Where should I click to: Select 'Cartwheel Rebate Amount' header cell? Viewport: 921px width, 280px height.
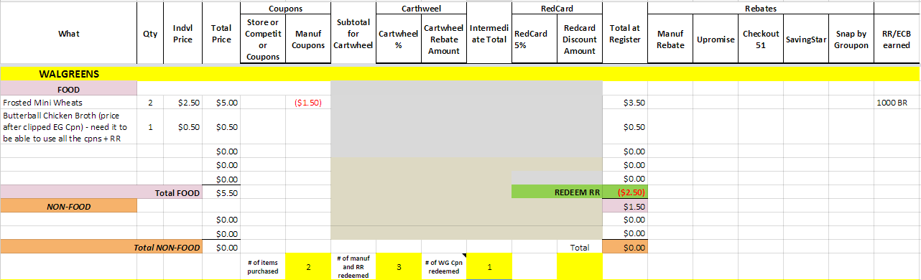point(443,39)
